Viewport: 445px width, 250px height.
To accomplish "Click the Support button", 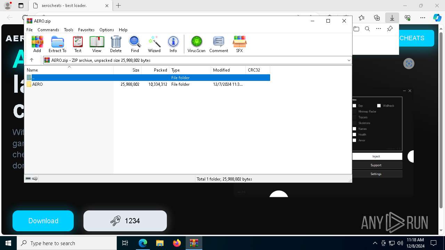I will (x=377, y=165).
